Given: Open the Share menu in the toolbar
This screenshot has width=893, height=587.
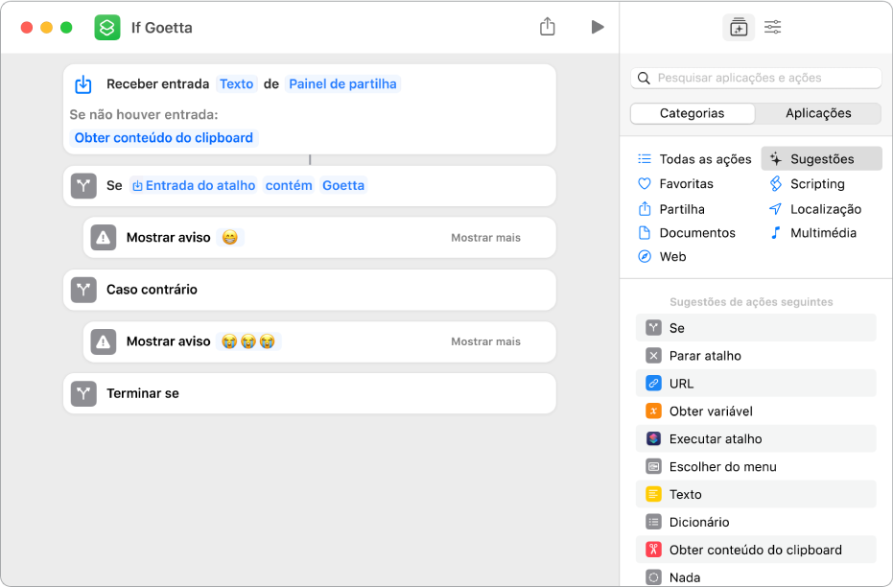Looking at the screenshot, I should coord(548,27).
